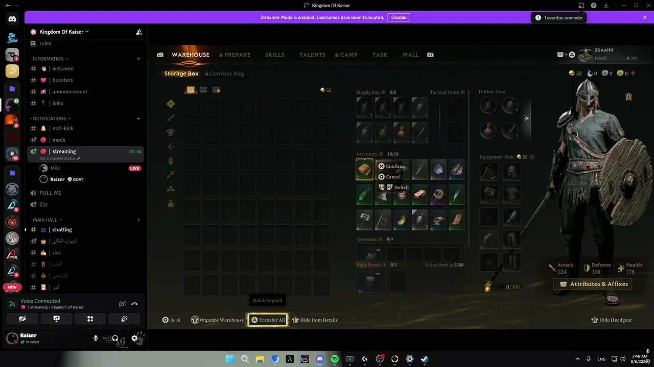Open Discord user settings gear
Viewport: 654px width, 367px height.
click(x=134, y=338)
